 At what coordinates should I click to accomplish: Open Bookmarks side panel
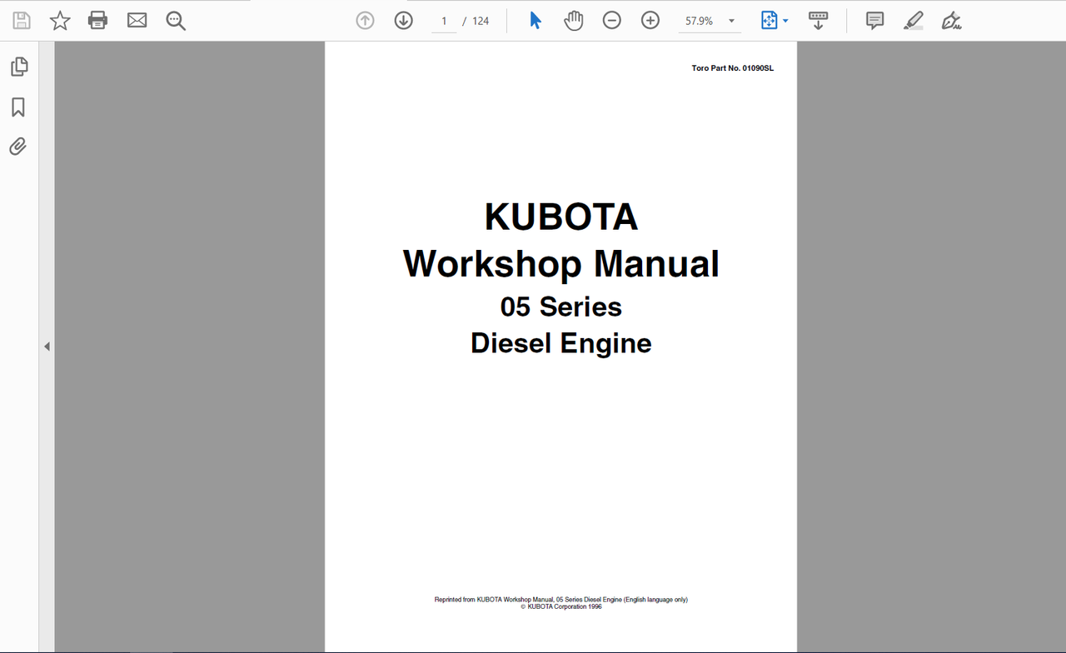(18, 107)
